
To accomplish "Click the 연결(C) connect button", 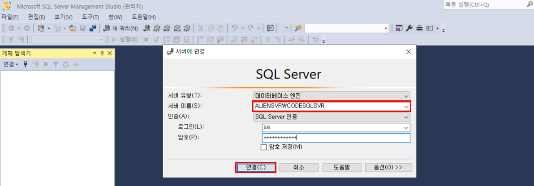I will 256,168.
